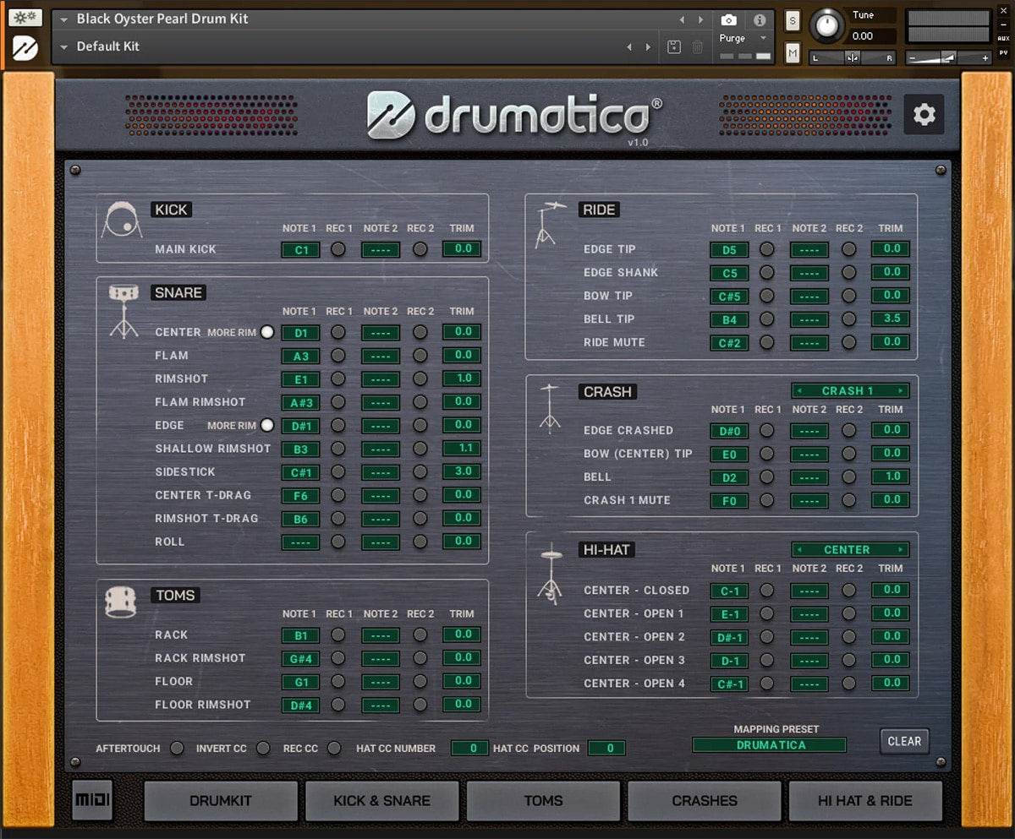Show instrument info with the i icon
1015x839 pixels.
tap(760, 19)
